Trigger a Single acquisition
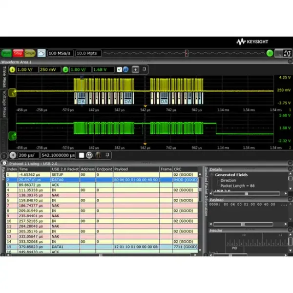The image size is (293, 293). pos(30,53)
